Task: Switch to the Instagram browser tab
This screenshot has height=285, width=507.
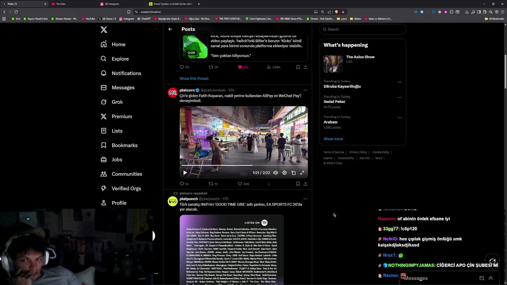Action: click(x=122, y=4)
